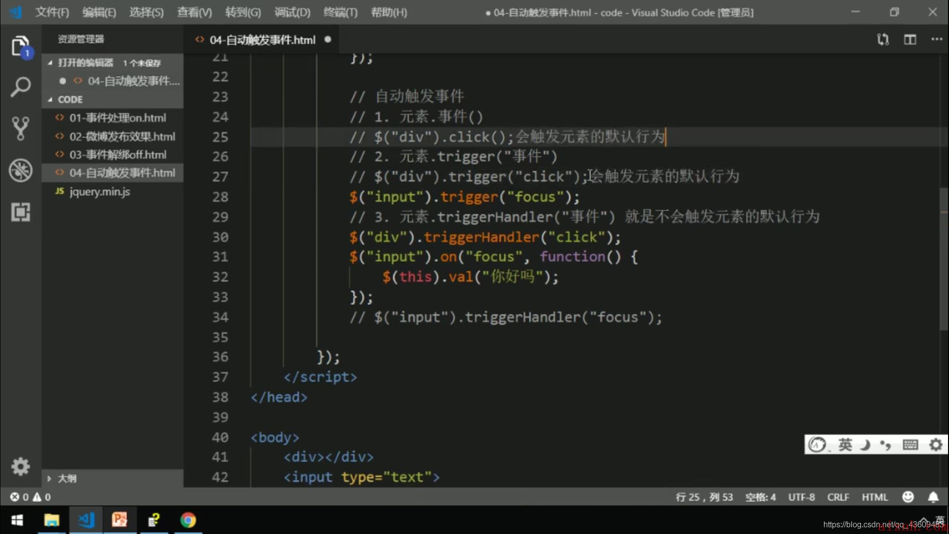Open the View menu
The width and height of the screenshot is (949, 534).
tap(194, 12)
